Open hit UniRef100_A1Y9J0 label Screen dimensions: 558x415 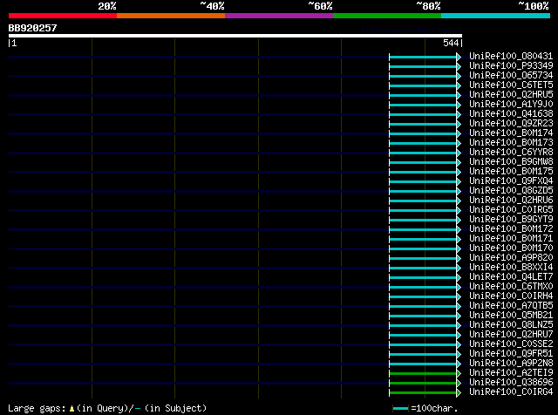pyautogui.click(x=511, y=105)
